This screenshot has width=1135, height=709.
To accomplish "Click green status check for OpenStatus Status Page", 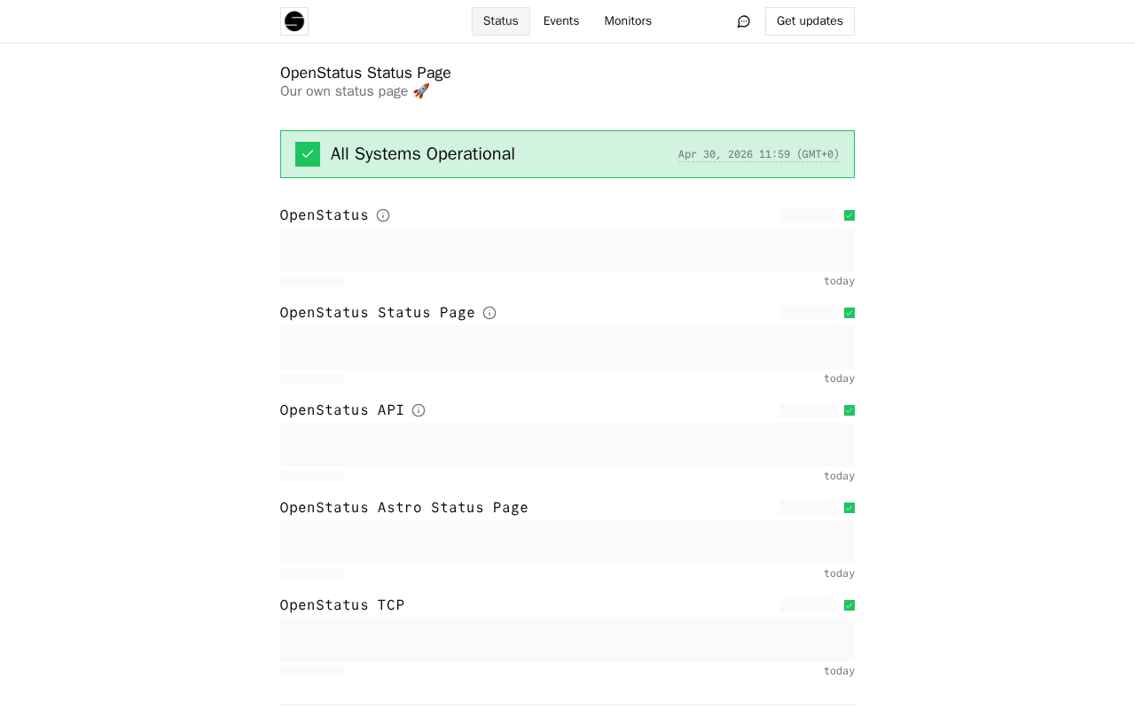I will [x=849, y=313].
